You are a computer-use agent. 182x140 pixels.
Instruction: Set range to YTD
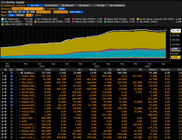[15, 12]
